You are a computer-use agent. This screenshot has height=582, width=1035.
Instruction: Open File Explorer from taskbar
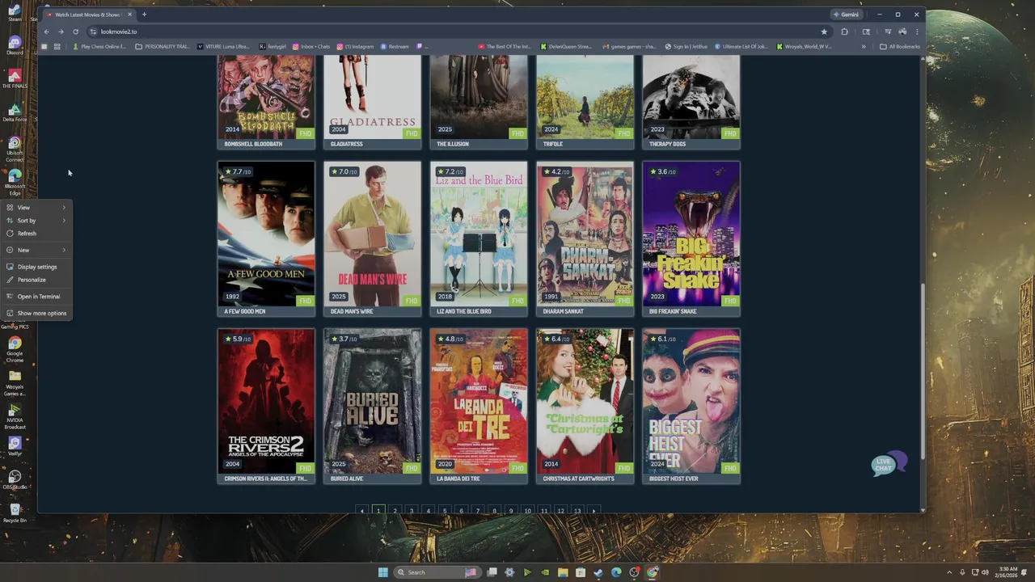(x=563, y=572)
